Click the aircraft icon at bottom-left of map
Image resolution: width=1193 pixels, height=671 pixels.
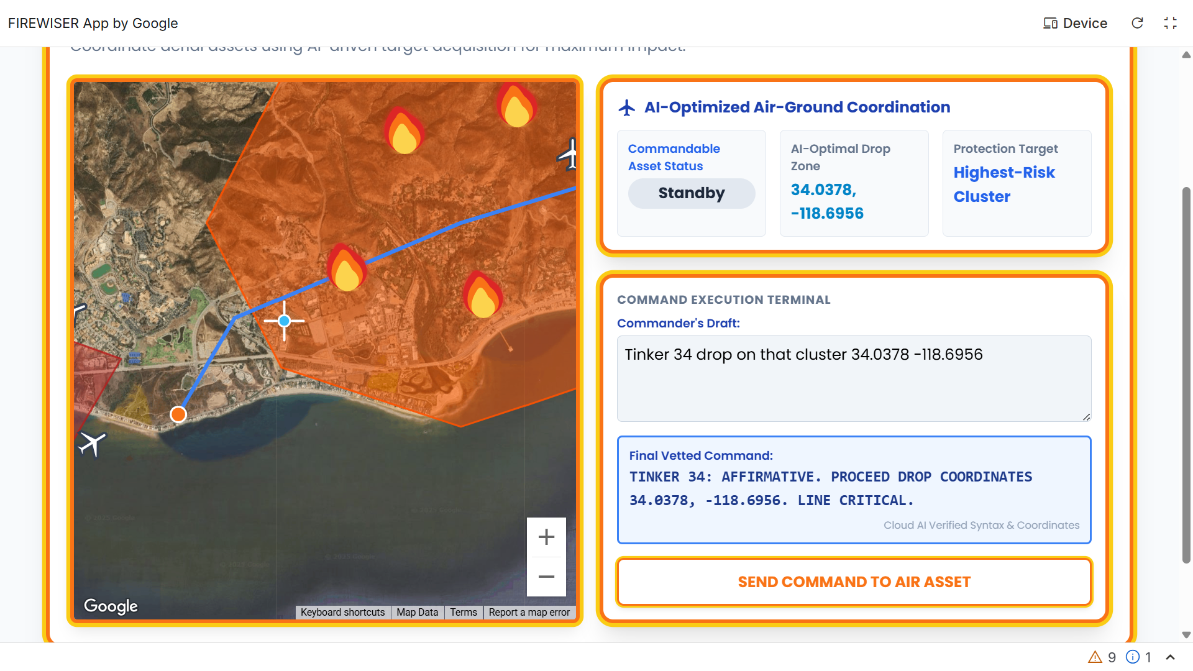92,444
